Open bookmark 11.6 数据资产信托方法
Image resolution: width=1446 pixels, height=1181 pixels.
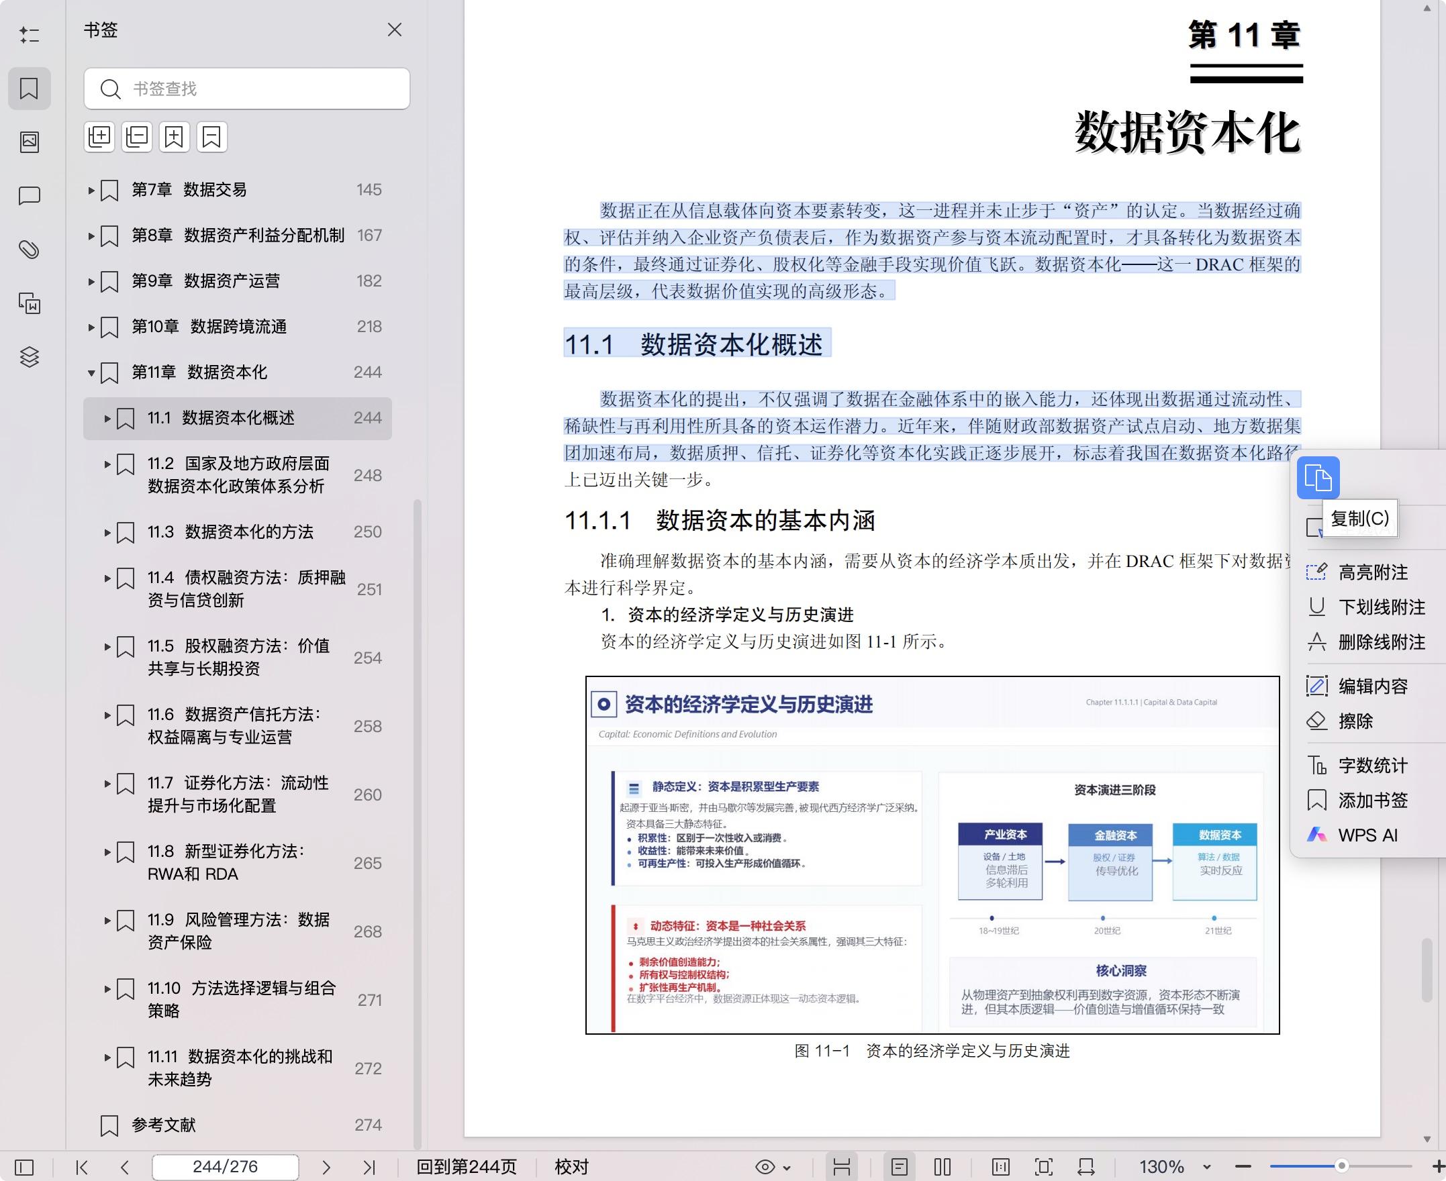click(238, 726)
